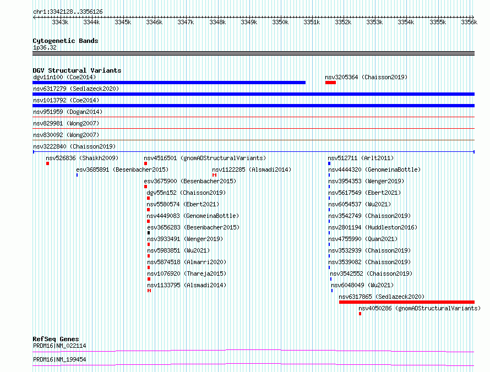Click the 3343k ruler tick label
The image size is (490, 372).
click(x=61, y=23)
